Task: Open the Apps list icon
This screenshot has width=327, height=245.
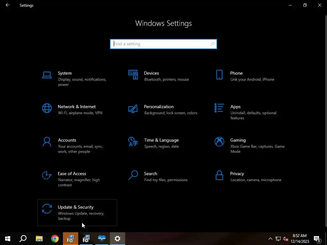Action: click(219, 108)
